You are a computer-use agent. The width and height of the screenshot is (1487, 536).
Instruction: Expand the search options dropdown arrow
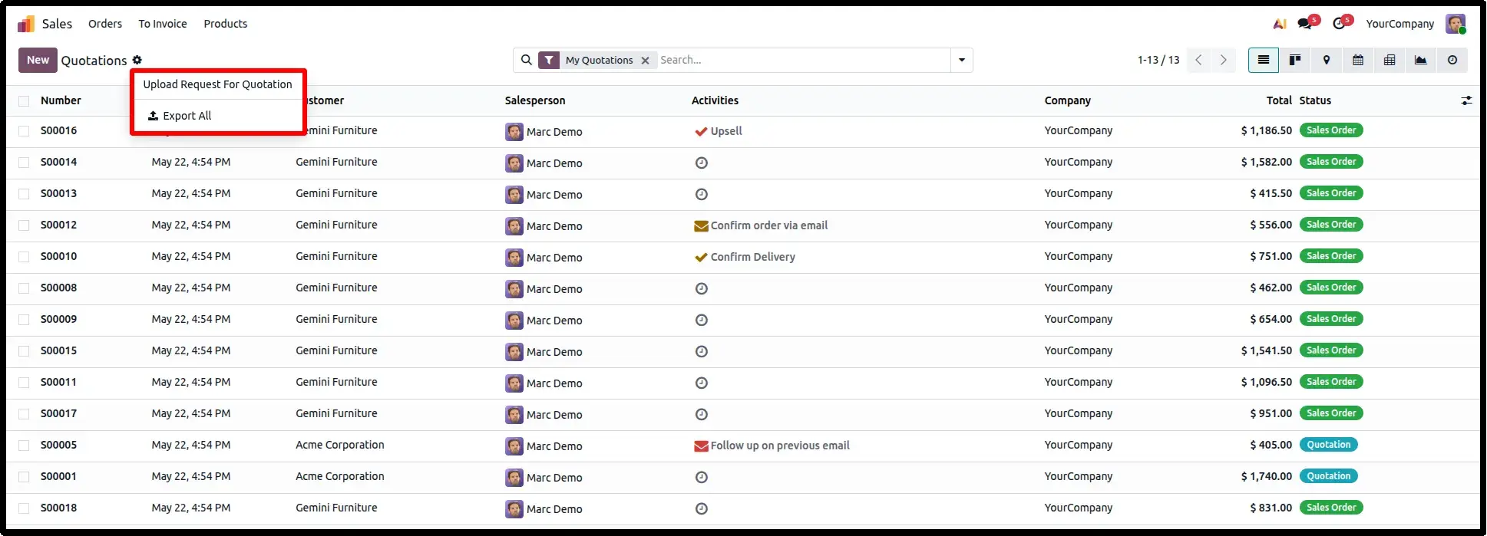[x=962, y=60]
